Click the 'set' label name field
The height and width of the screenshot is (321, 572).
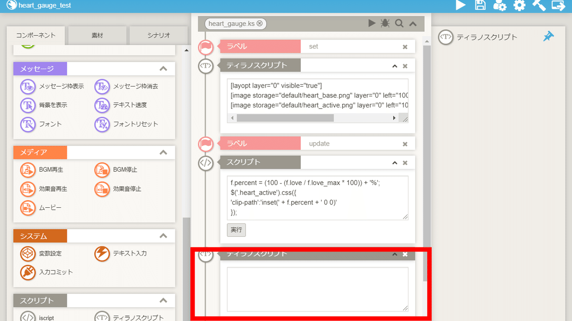350,47
